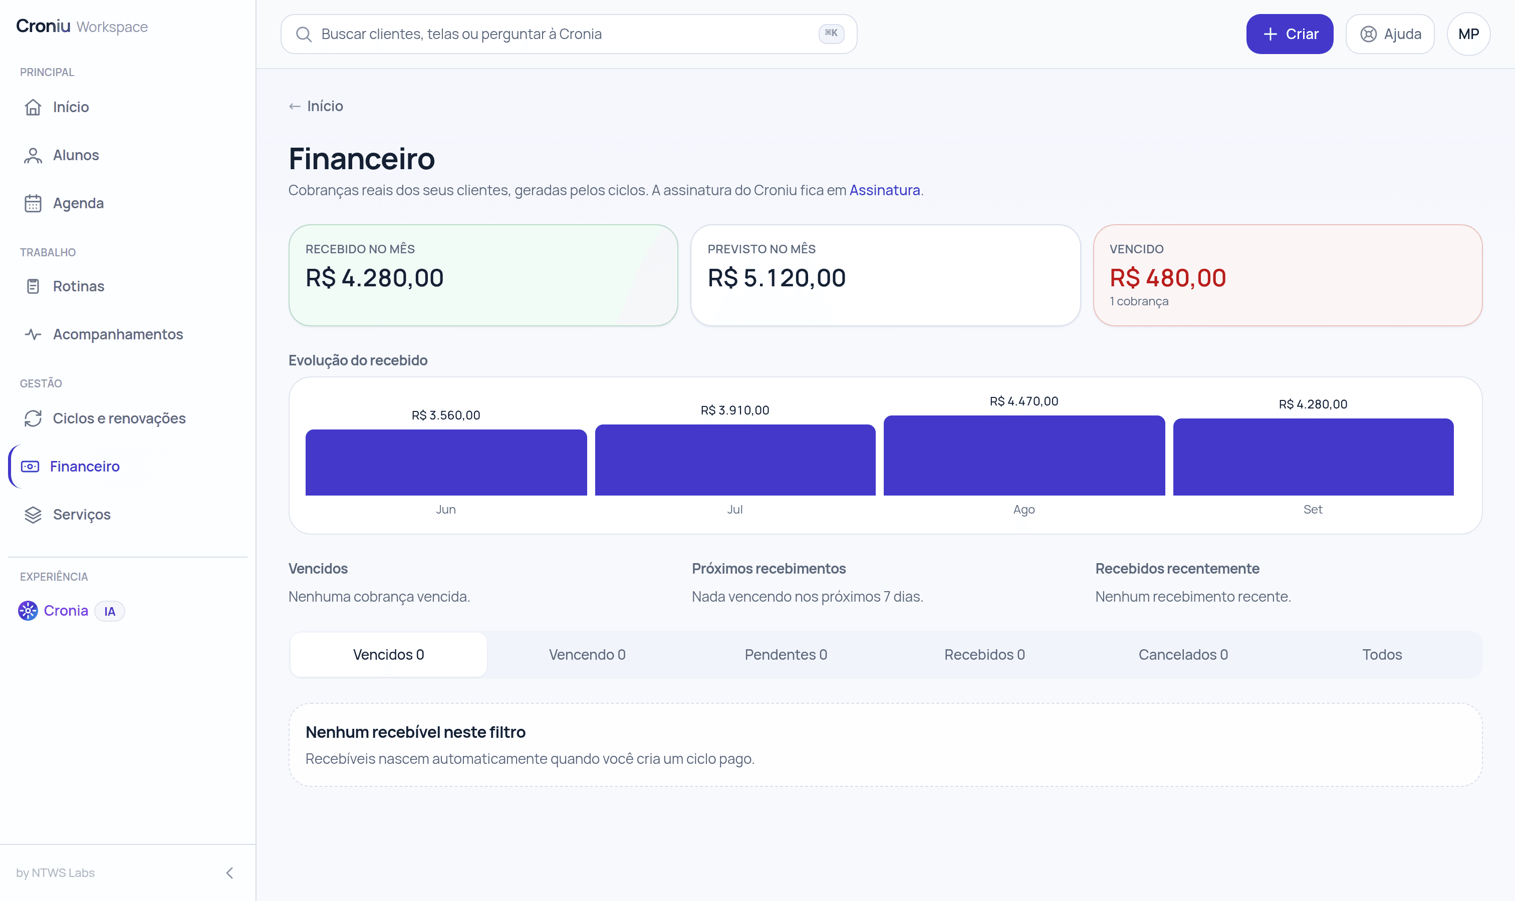Screen dimensions: 1515x901
Task: Go back via the Início breadcrumb link
Action: (316, 106)
